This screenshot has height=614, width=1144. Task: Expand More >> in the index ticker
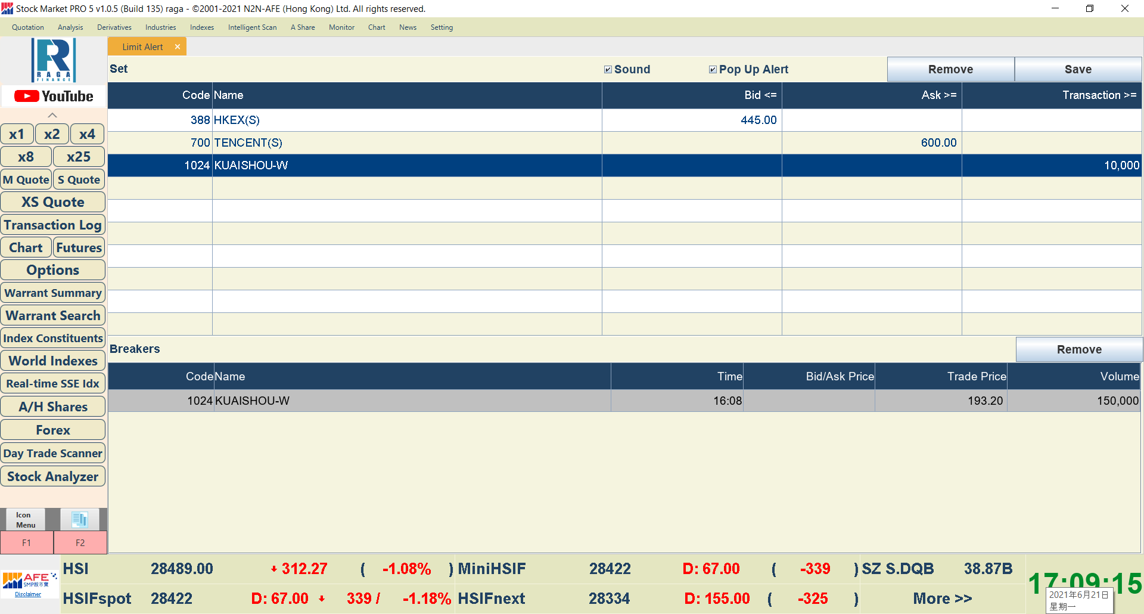[942, 599]
